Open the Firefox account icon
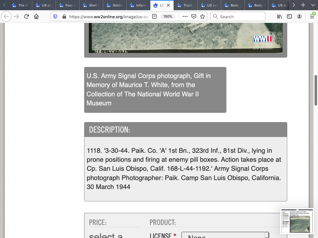This screenshot has width=318, height=238. coord(299,16)
